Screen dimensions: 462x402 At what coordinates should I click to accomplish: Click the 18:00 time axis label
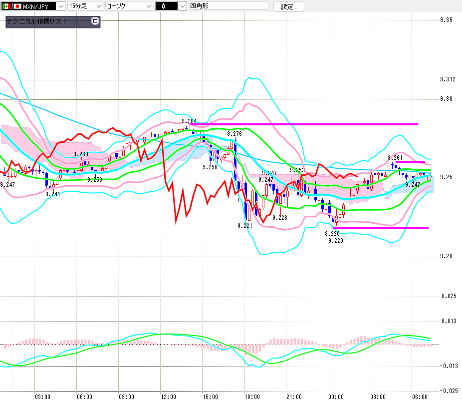(252, 397)
